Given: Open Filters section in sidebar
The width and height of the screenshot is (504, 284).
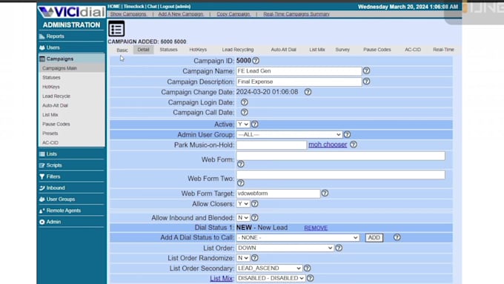Looking at the screenshot, I should point(53,176).
